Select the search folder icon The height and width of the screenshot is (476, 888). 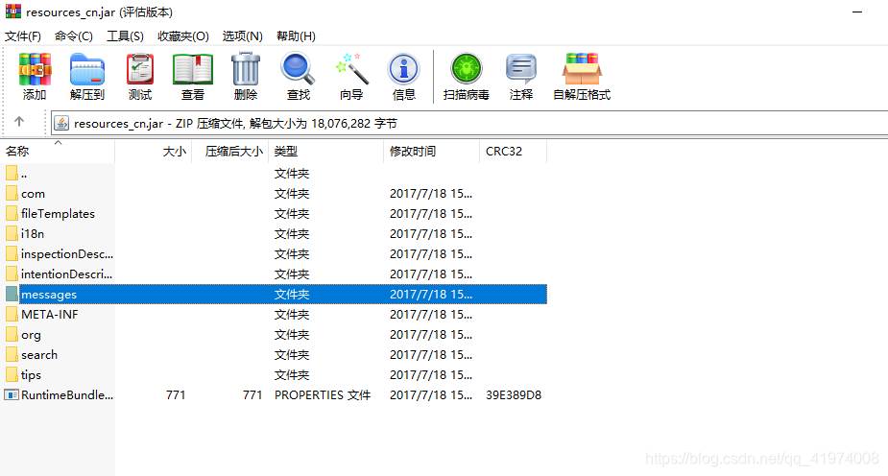coord(12,355)
